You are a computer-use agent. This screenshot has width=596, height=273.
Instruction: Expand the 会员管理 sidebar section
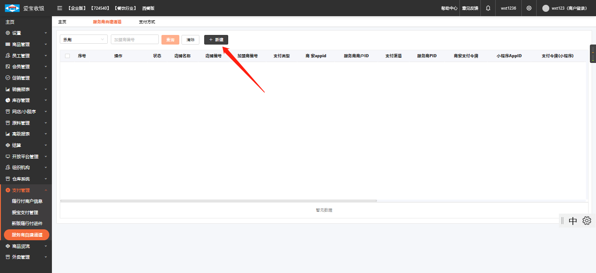(26, 67)
